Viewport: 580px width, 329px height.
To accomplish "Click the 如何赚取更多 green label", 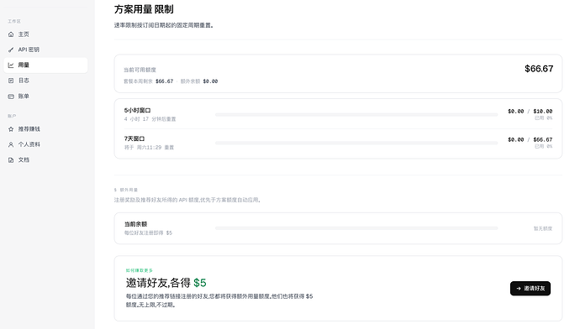I will [139, 270].
